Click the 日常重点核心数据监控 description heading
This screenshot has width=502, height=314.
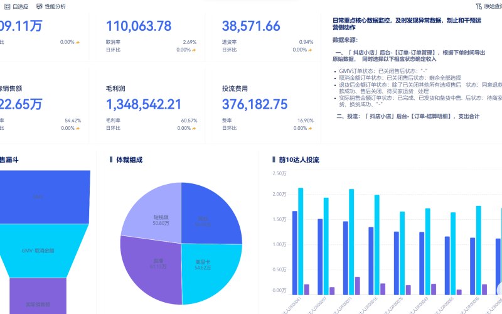click(407, 24)
